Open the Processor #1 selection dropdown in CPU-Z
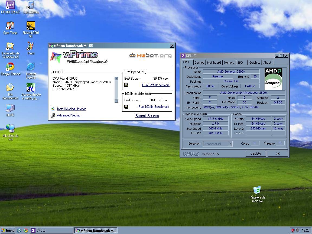The height and width of the screenshot is (234, 312). pos(230,144)
